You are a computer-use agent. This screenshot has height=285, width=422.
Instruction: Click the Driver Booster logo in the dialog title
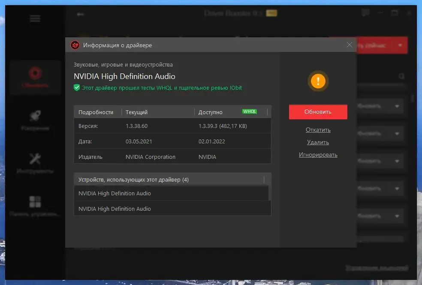pos(75,45)
